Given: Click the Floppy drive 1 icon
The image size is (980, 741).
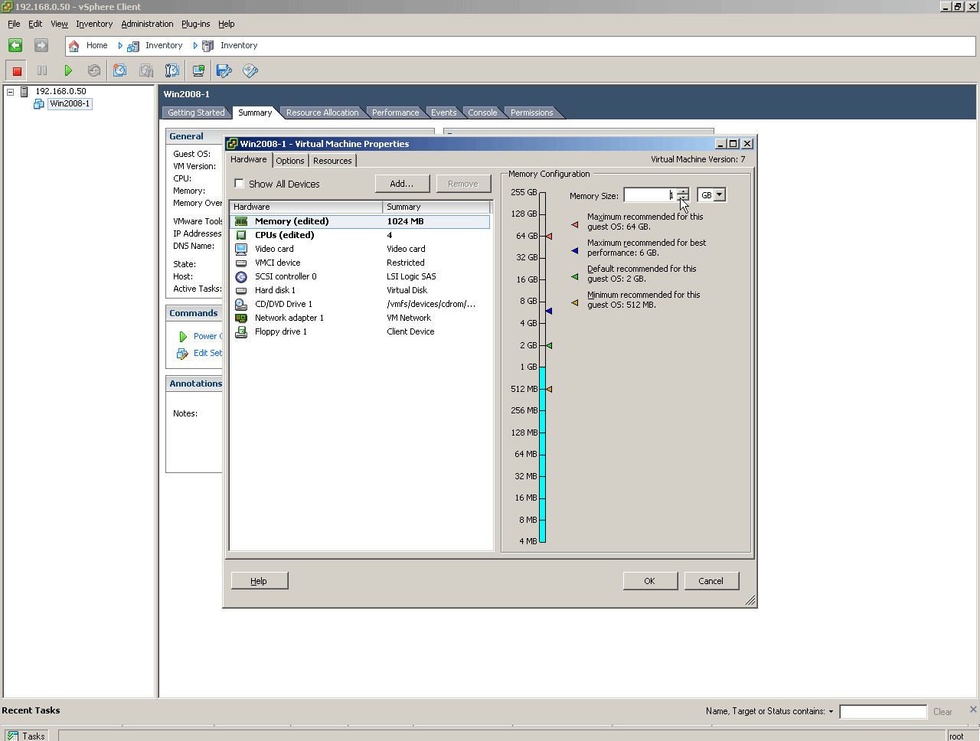Looking at the screenshot, I should coord(241,331).
